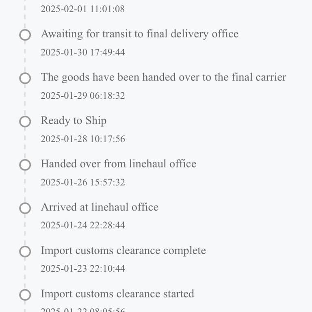Select the Arrived at linehaul office status text
Screen dimensions: 312x312
100,207
